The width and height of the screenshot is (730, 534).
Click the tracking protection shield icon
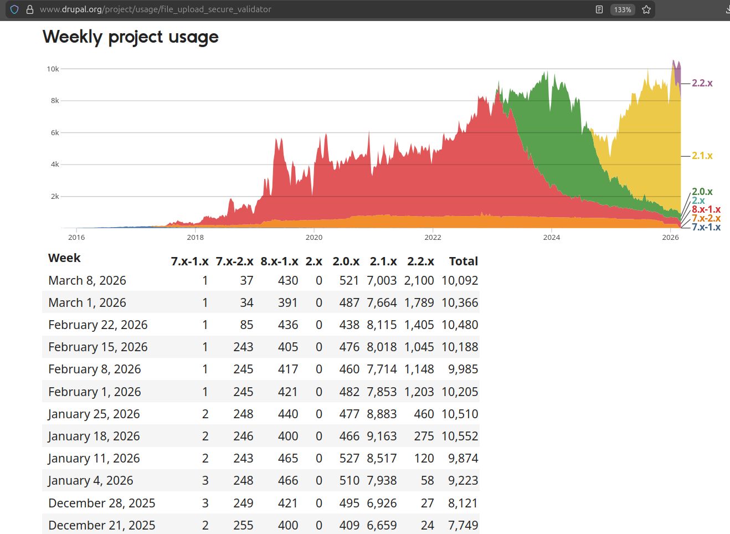pyautogui.click(x=13, y=9)
